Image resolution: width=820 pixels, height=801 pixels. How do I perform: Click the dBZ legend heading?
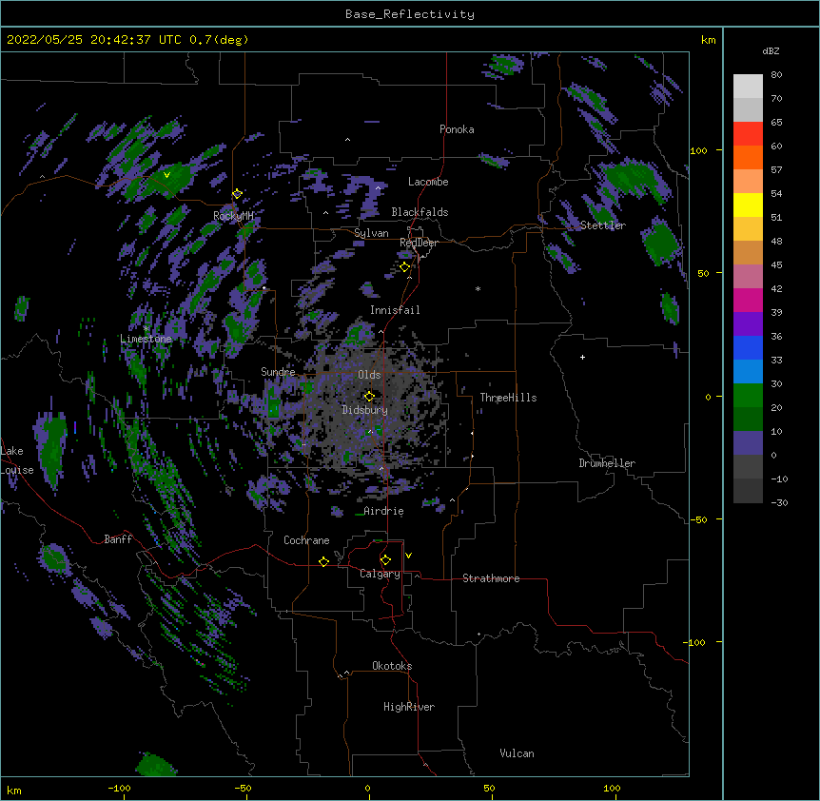[771, 50]
